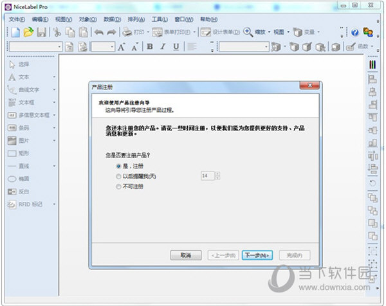Open the 工具(L) menu
The image size is (386, 306).
pyautogui.click(x=160, y=19)
